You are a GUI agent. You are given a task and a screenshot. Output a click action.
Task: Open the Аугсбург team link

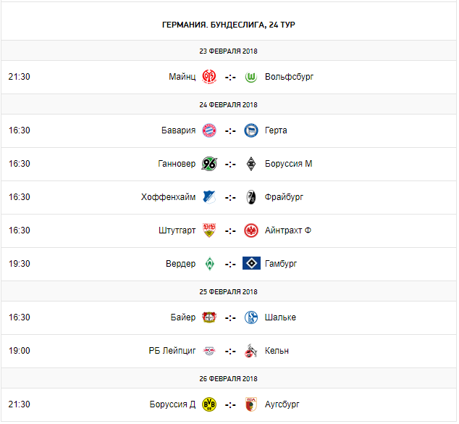tap(282, 404)
